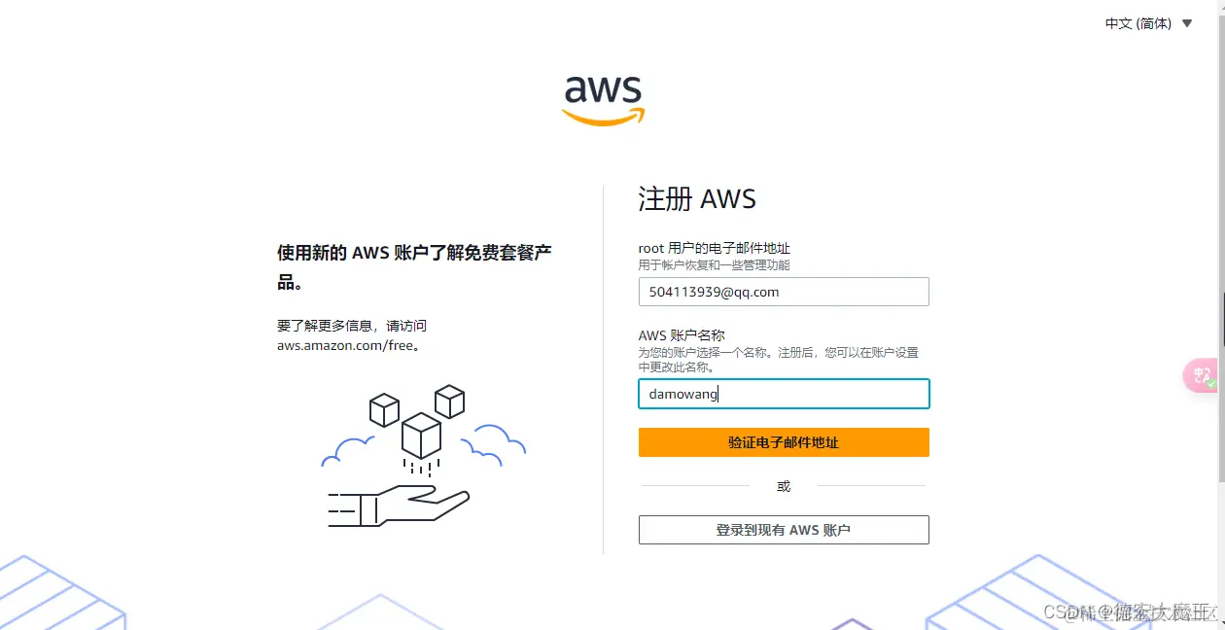Click the hand illustration holding cubes
The height and width of the screenshot is (630, 1225).
(400, 506)
